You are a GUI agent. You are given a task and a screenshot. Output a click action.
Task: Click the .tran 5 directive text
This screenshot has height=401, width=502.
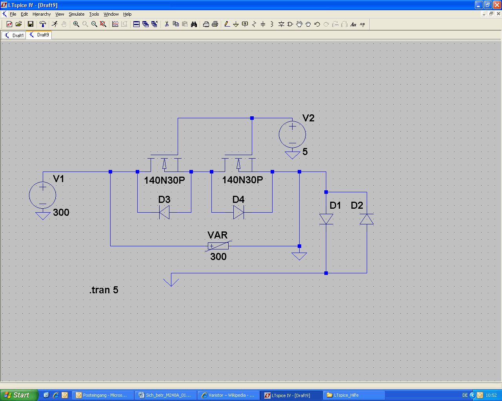pos(104,290)
